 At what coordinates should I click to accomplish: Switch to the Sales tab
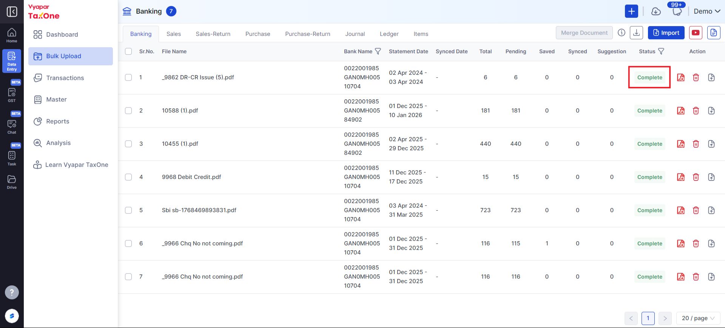pyautogui.click(x=174, y=34)
